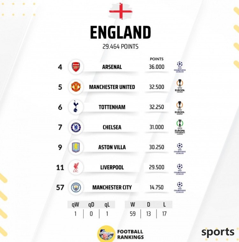Click Liverpool's 29.500 points value
Image resolution: width=239 pixels, height=242 pixels.
[156, 167]
